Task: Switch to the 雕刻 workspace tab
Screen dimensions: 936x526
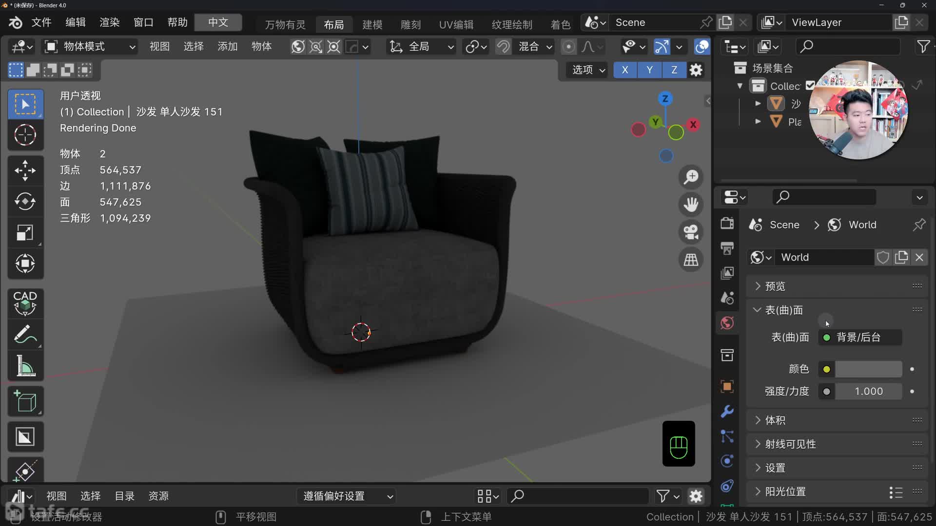Action: point(410,24)
